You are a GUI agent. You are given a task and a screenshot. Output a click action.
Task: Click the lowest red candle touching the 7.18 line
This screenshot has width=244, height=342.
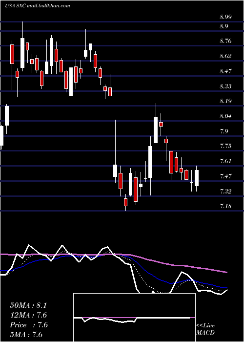[x=126, y=202]
